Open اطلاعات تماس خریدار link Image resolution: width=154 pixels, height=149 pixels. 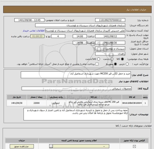pyautogui.click(x=34, y=31)
